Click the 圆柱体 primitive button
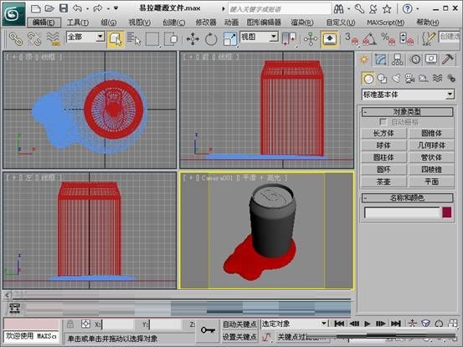The height and width of the screenshot is (347, 463). [x=383, y=157]
